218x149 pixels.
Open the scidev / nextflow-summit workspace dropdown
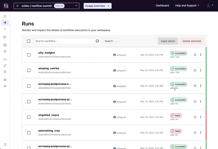[x=46, y=6]
